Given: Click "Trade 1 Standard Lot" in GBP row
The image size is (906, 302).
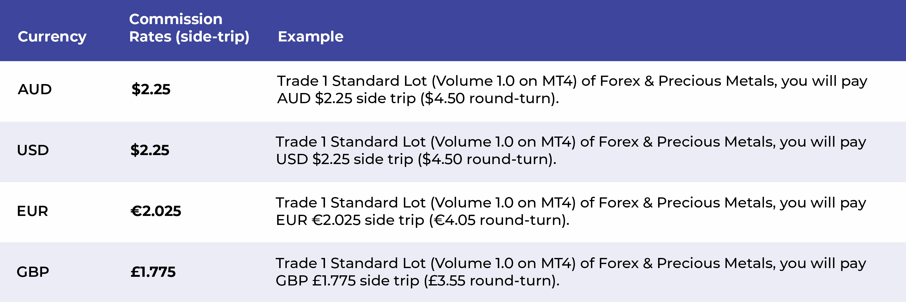Looking at the screenshot, I should (x=350, y=263).
